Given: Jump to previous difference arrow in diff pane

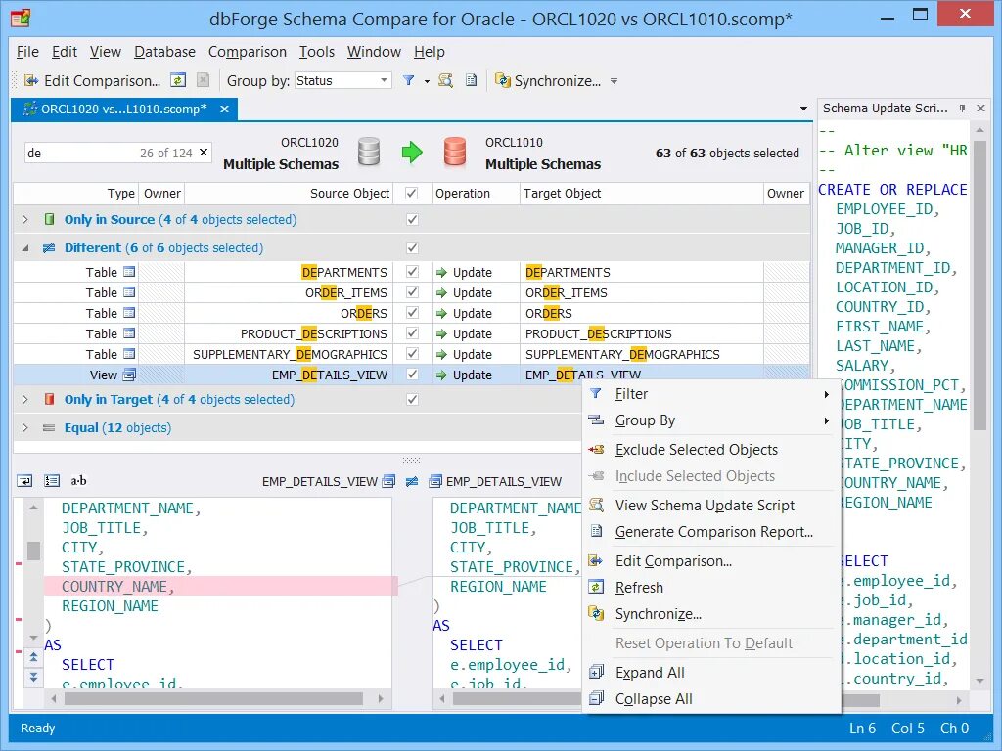Looking at the screenshot, I should [x=33, y=657].
